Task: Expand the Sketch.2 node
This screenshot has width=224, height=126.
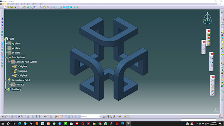Action: click(9, 85)
